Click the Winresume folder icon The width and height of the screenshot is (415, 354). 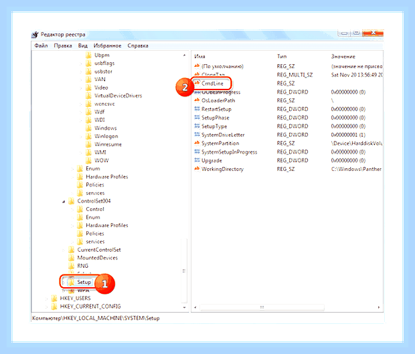88,144
